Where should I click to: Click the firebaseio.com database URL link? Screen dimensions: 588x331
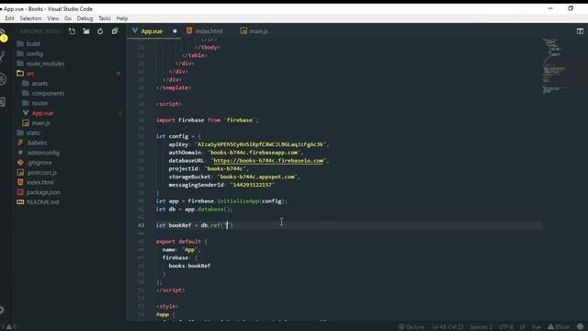click(268, 161)
